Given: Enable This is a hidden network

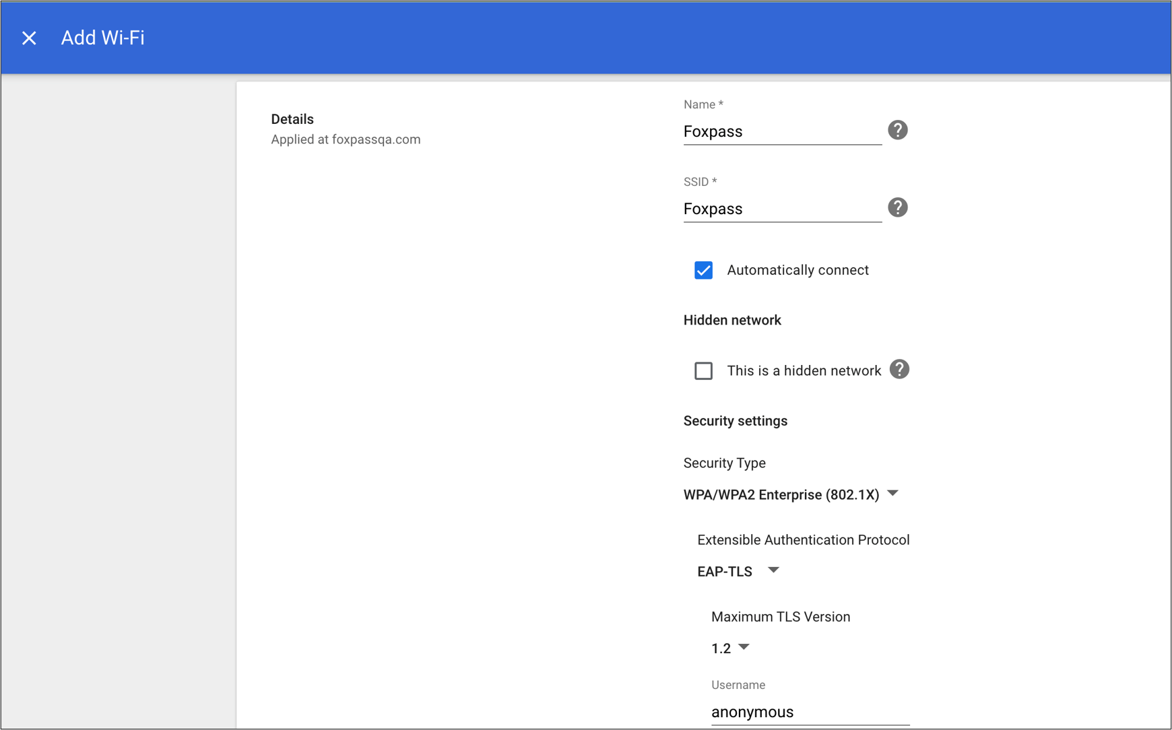Looking at the screenshot, I should (703, 371).
